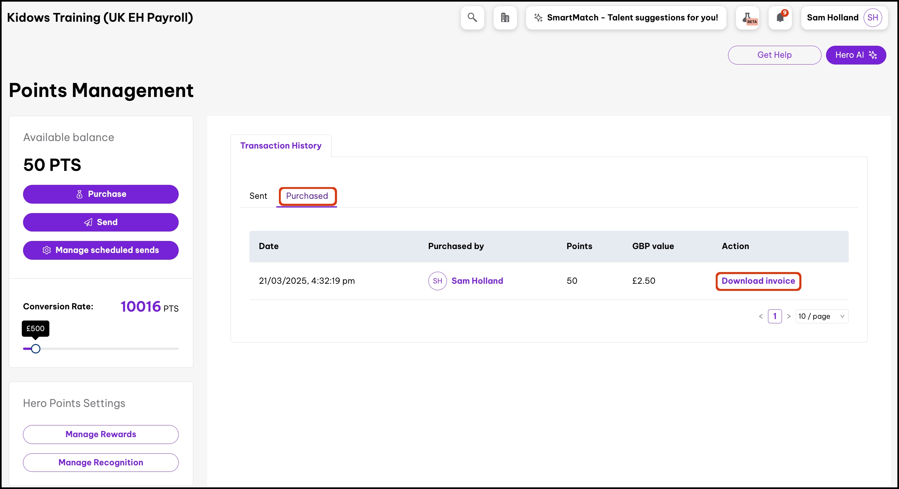
Task: Open the Beta lab flask icon
Action: [x=747, y=18]
